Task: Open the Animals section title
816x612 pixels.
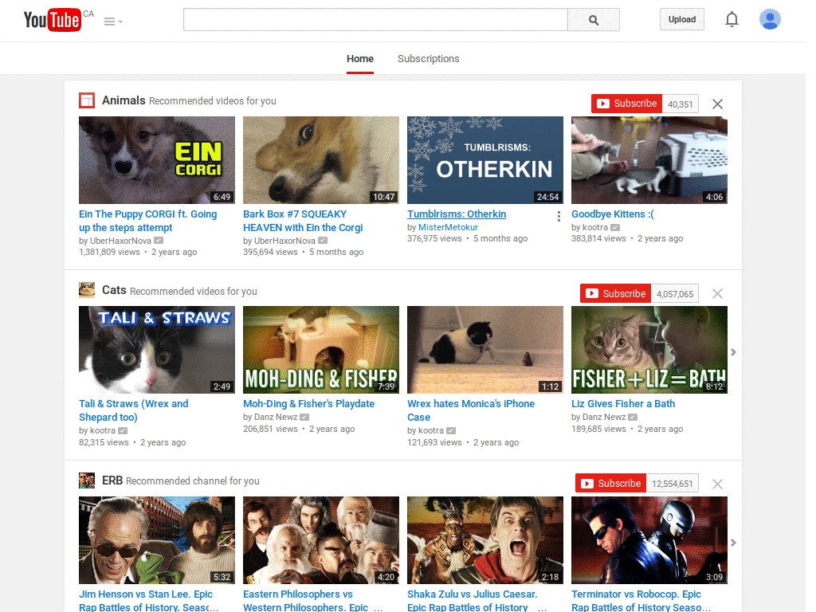Action: point(124,100)
